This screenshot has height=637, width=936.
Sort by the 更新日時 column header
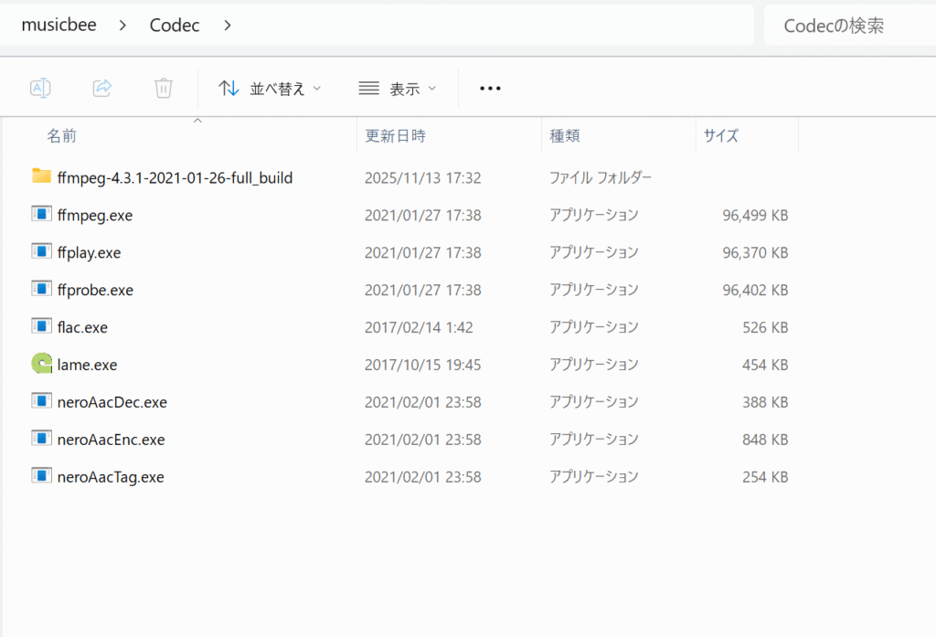click(x=395, y=136)
